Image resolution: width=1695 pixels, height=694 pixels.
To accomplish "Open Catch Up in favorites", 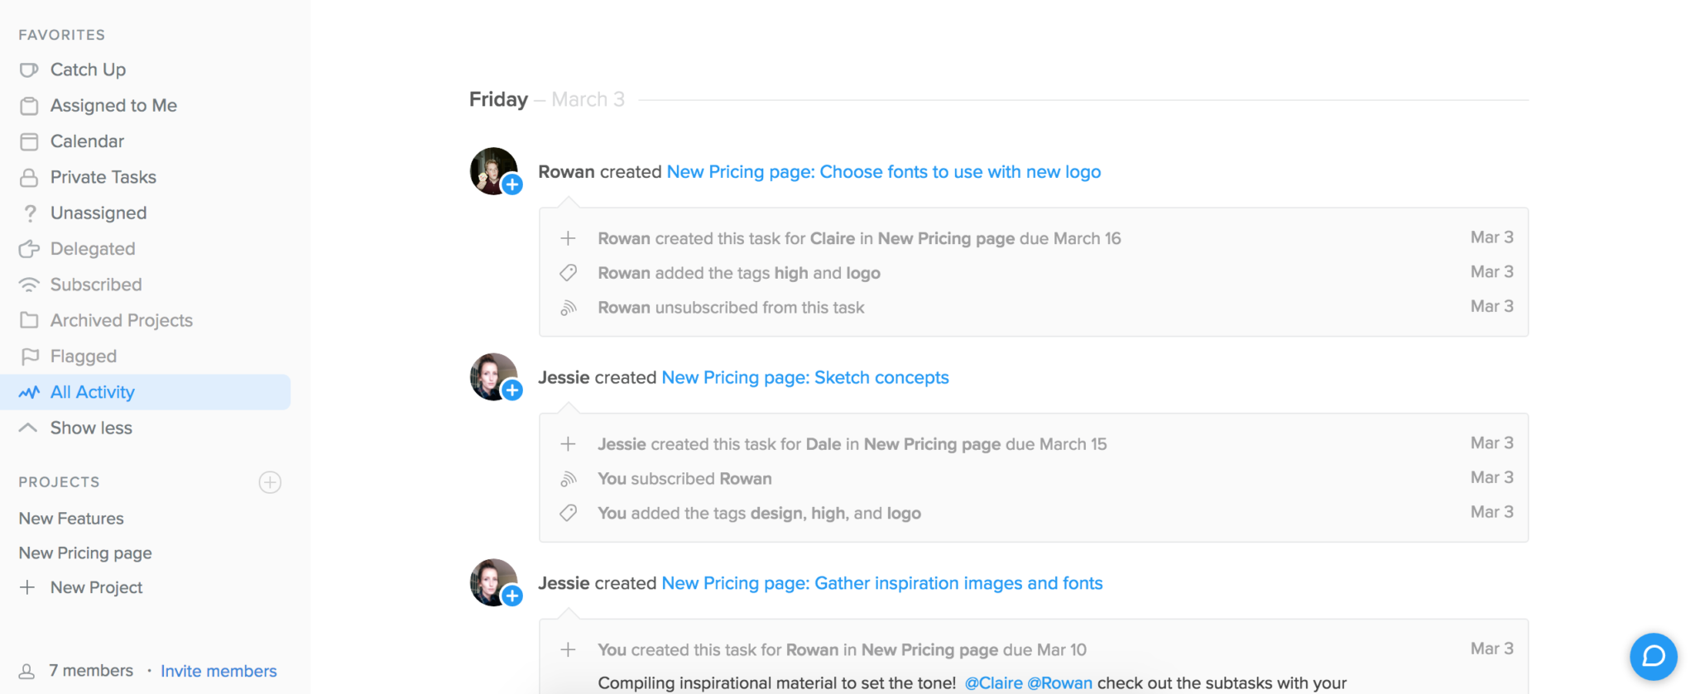I will coord(88,69).
